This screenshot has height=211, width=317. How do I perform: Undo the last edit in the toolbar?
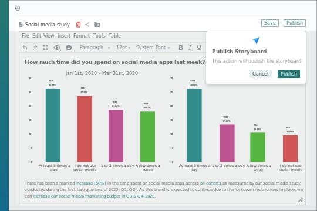25,47
